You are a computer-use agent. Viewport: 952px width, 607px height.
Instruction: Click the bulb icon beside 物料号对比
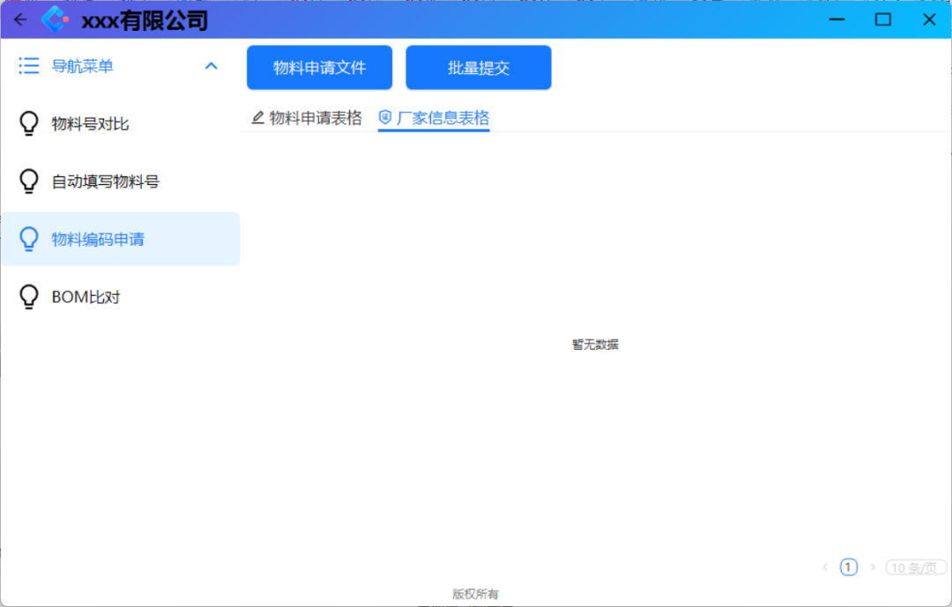pos(29,124)
